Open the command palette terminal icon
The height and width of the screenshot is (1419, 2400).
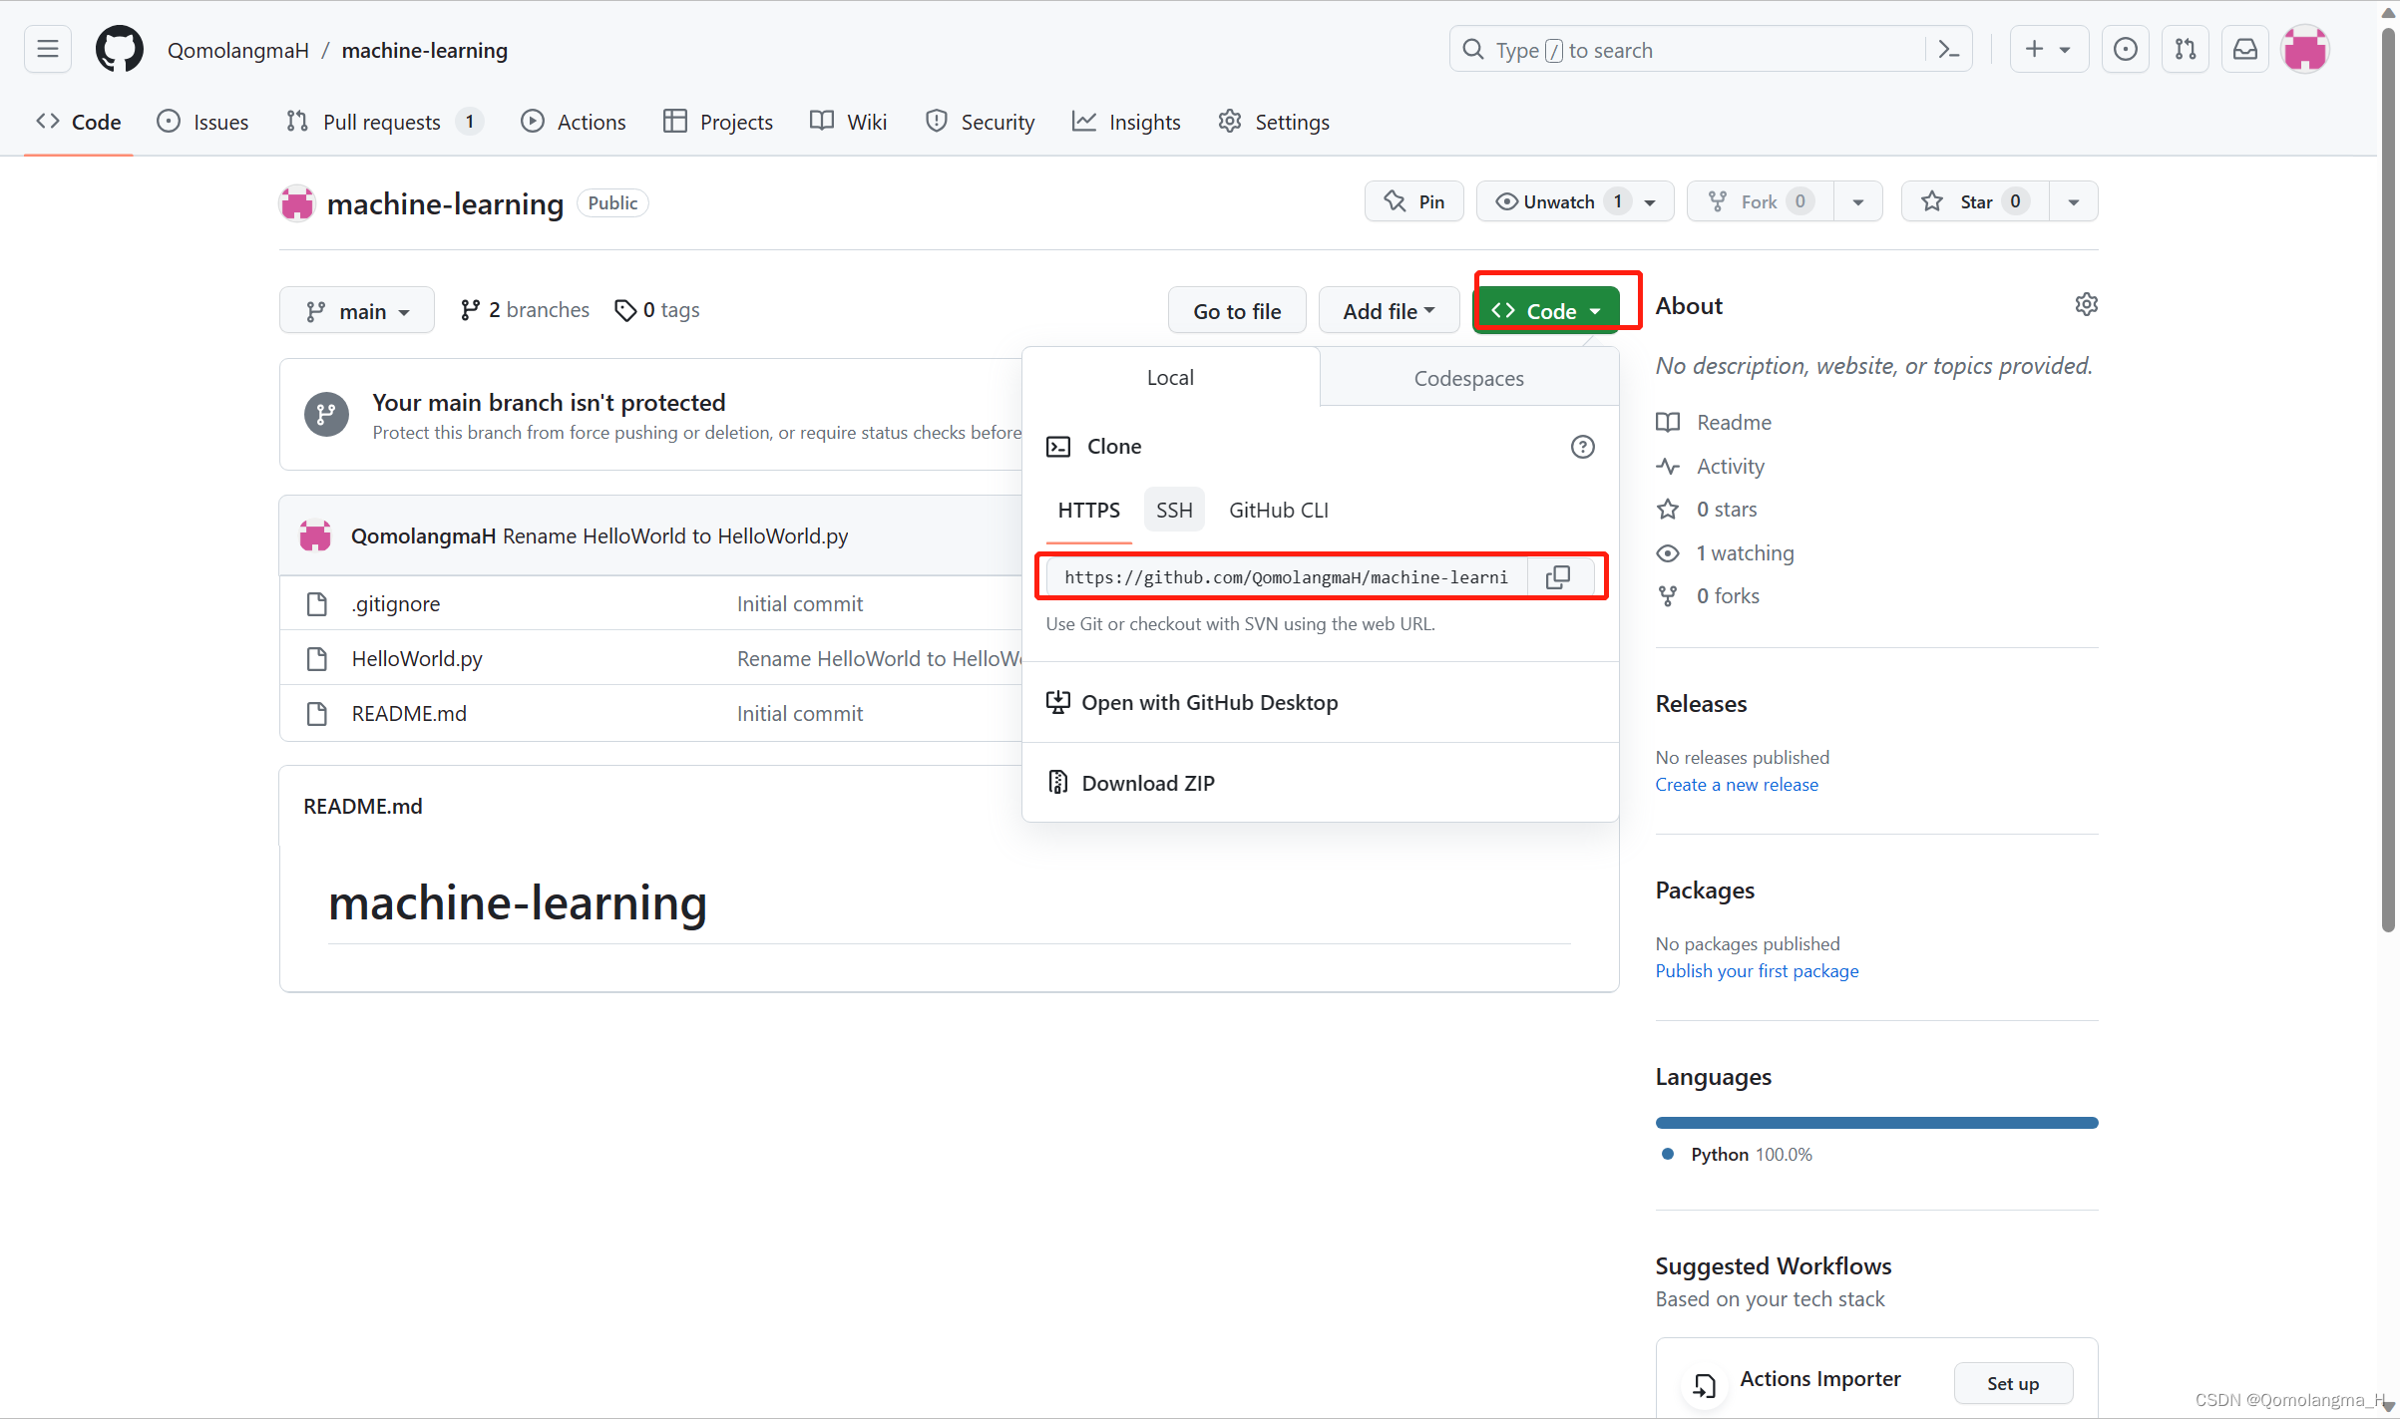pyautogui.click(x=1948, y=49)
